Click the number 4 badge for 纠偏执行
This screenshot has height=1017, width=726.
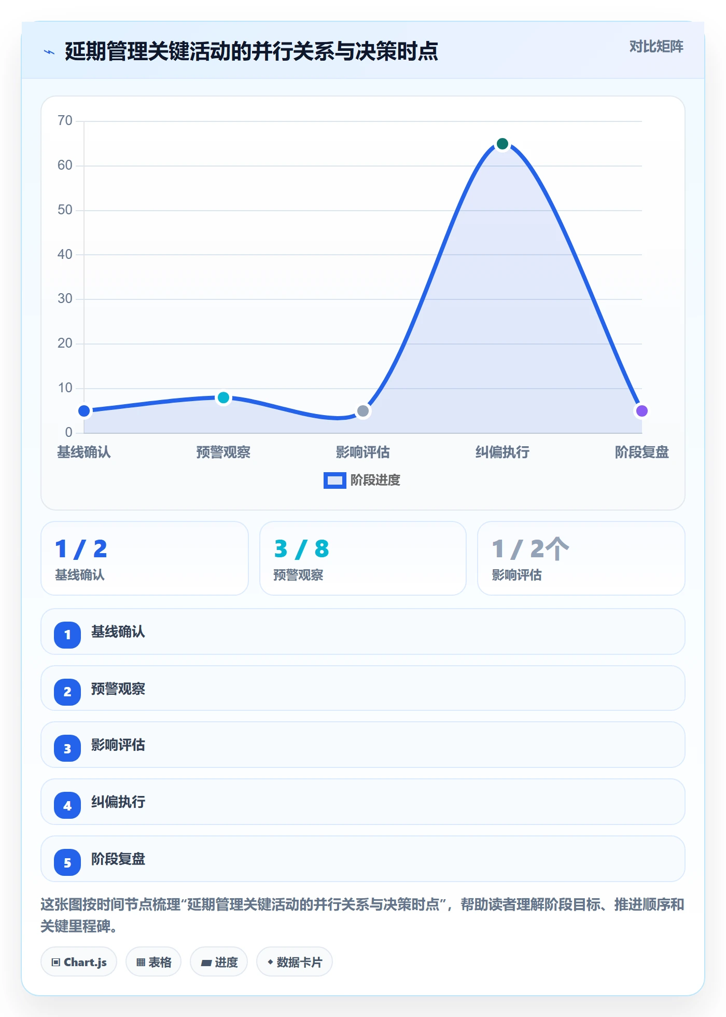[x=67, y=805]
